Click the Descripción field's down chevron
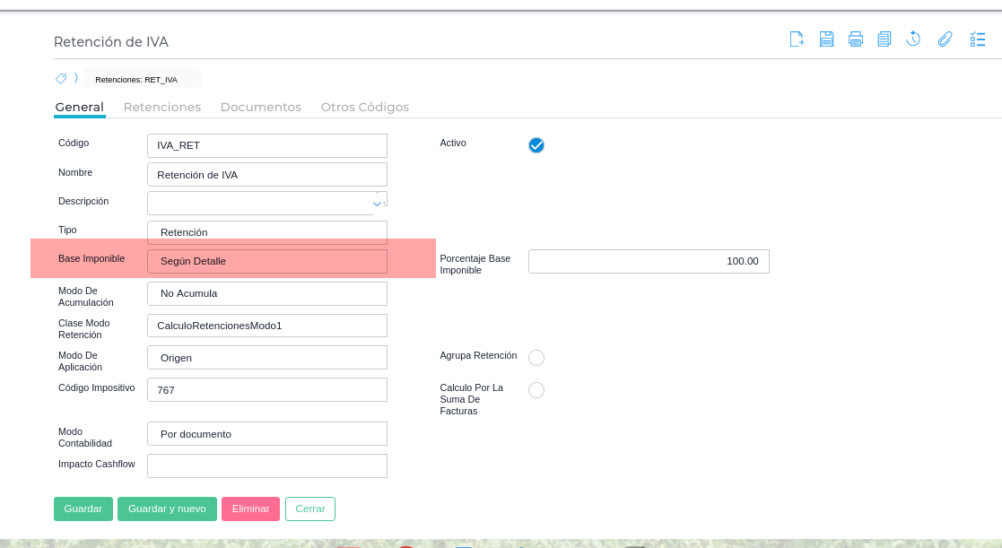Viewport: 1002px width, 548px height. 378,204
